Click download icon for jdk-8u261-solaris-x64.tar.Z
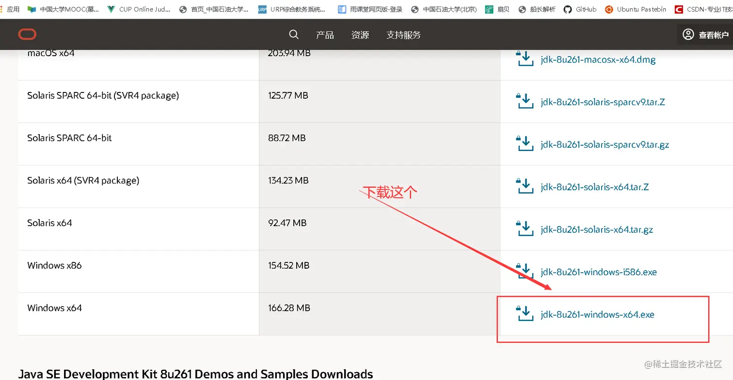The width and height of the screenshot is (733, 380). tap(525, 186)
